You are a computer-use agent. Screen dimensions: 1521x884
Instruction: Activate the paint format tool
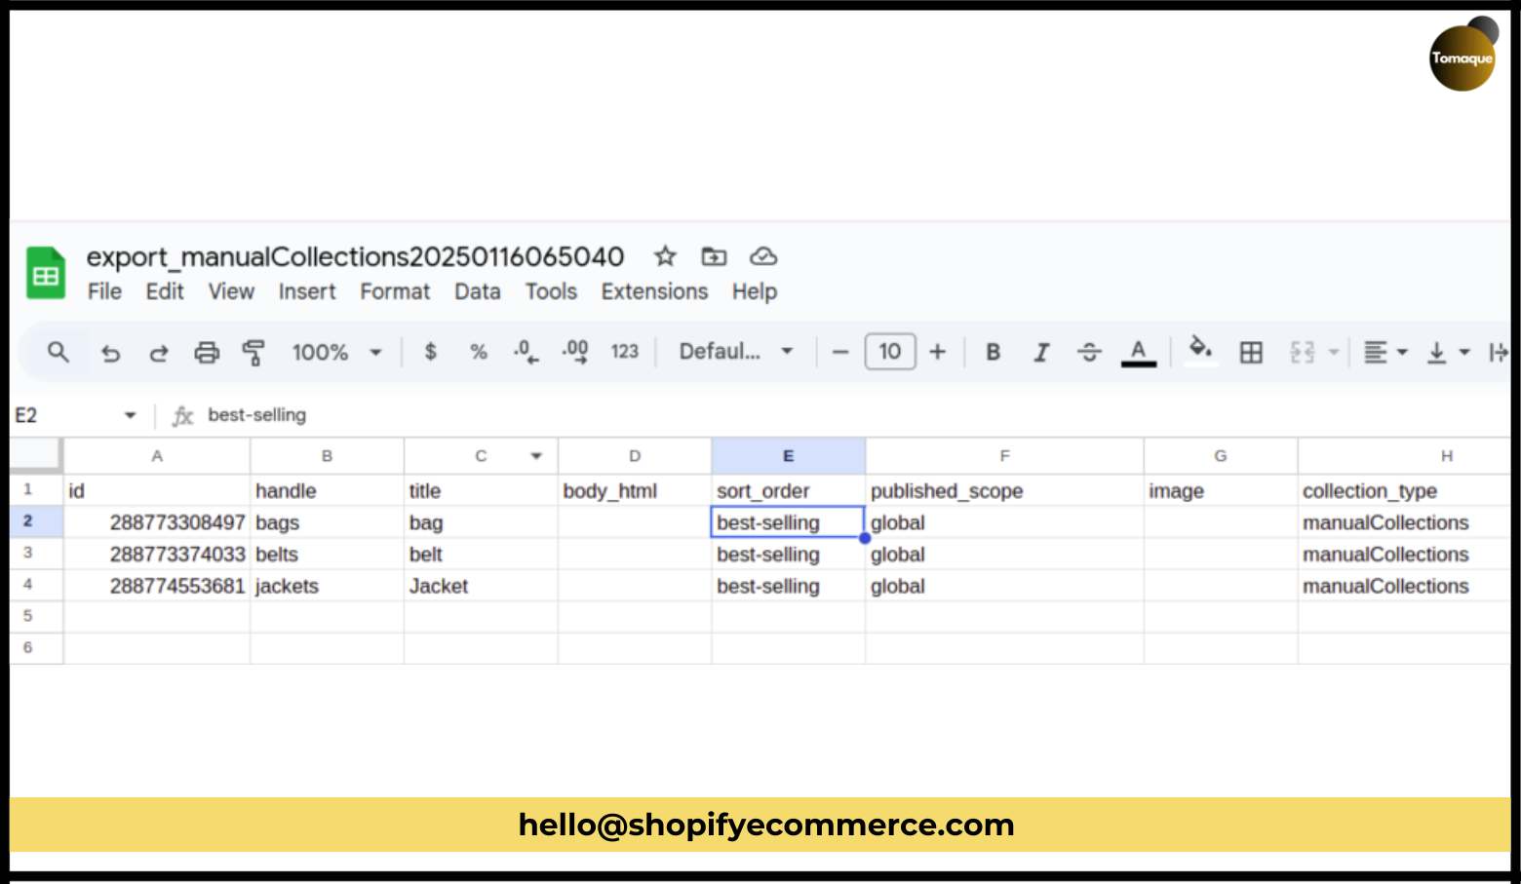(253, 352)
